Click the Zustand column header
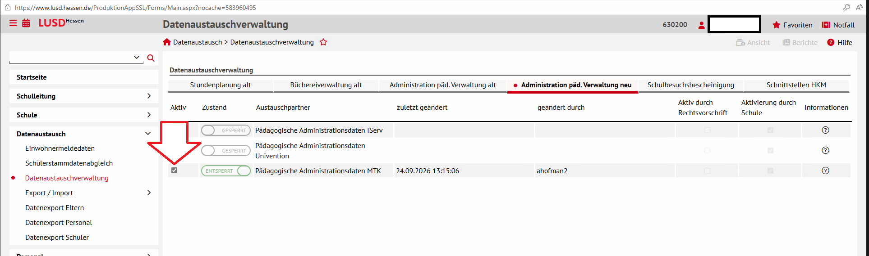This screenshot has width=869, height=256. click(214, 108)
